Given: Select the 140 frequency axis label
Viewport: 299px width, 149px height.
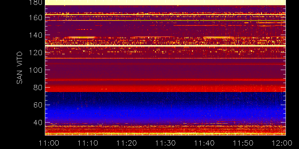Looking at the screenshot, I should pos(35,35).
